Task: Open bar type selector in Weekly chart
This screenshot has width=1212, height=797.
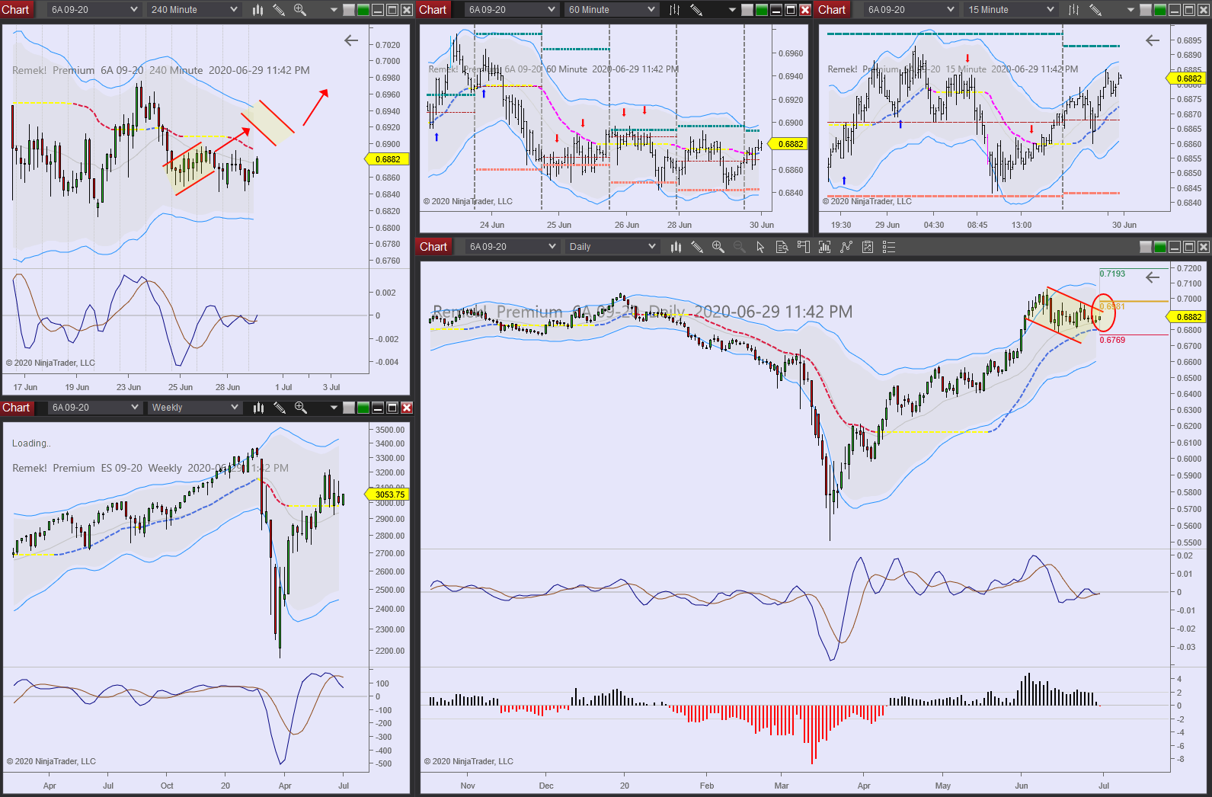Action: [x=258, y=408]
